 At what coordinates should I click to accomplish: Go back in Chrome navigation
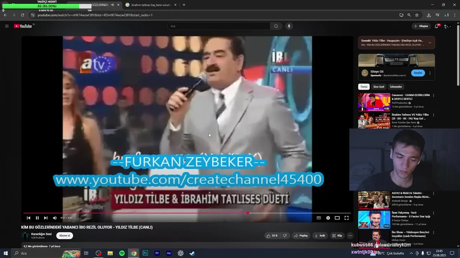point(5,15)
